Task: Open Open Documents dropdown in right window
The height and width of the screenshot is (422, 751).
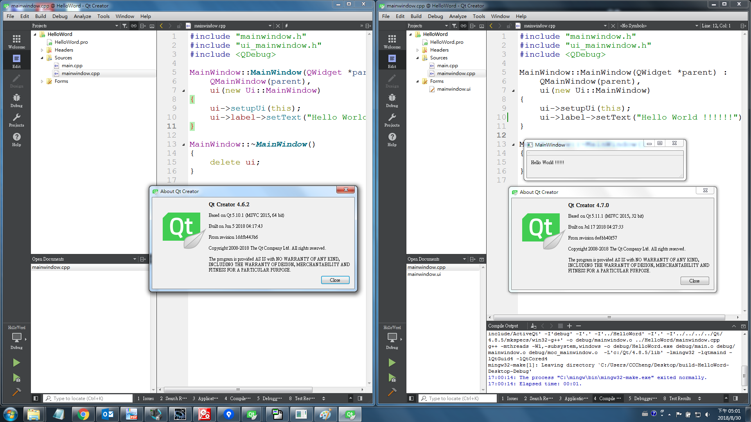Action: point(437,259)
